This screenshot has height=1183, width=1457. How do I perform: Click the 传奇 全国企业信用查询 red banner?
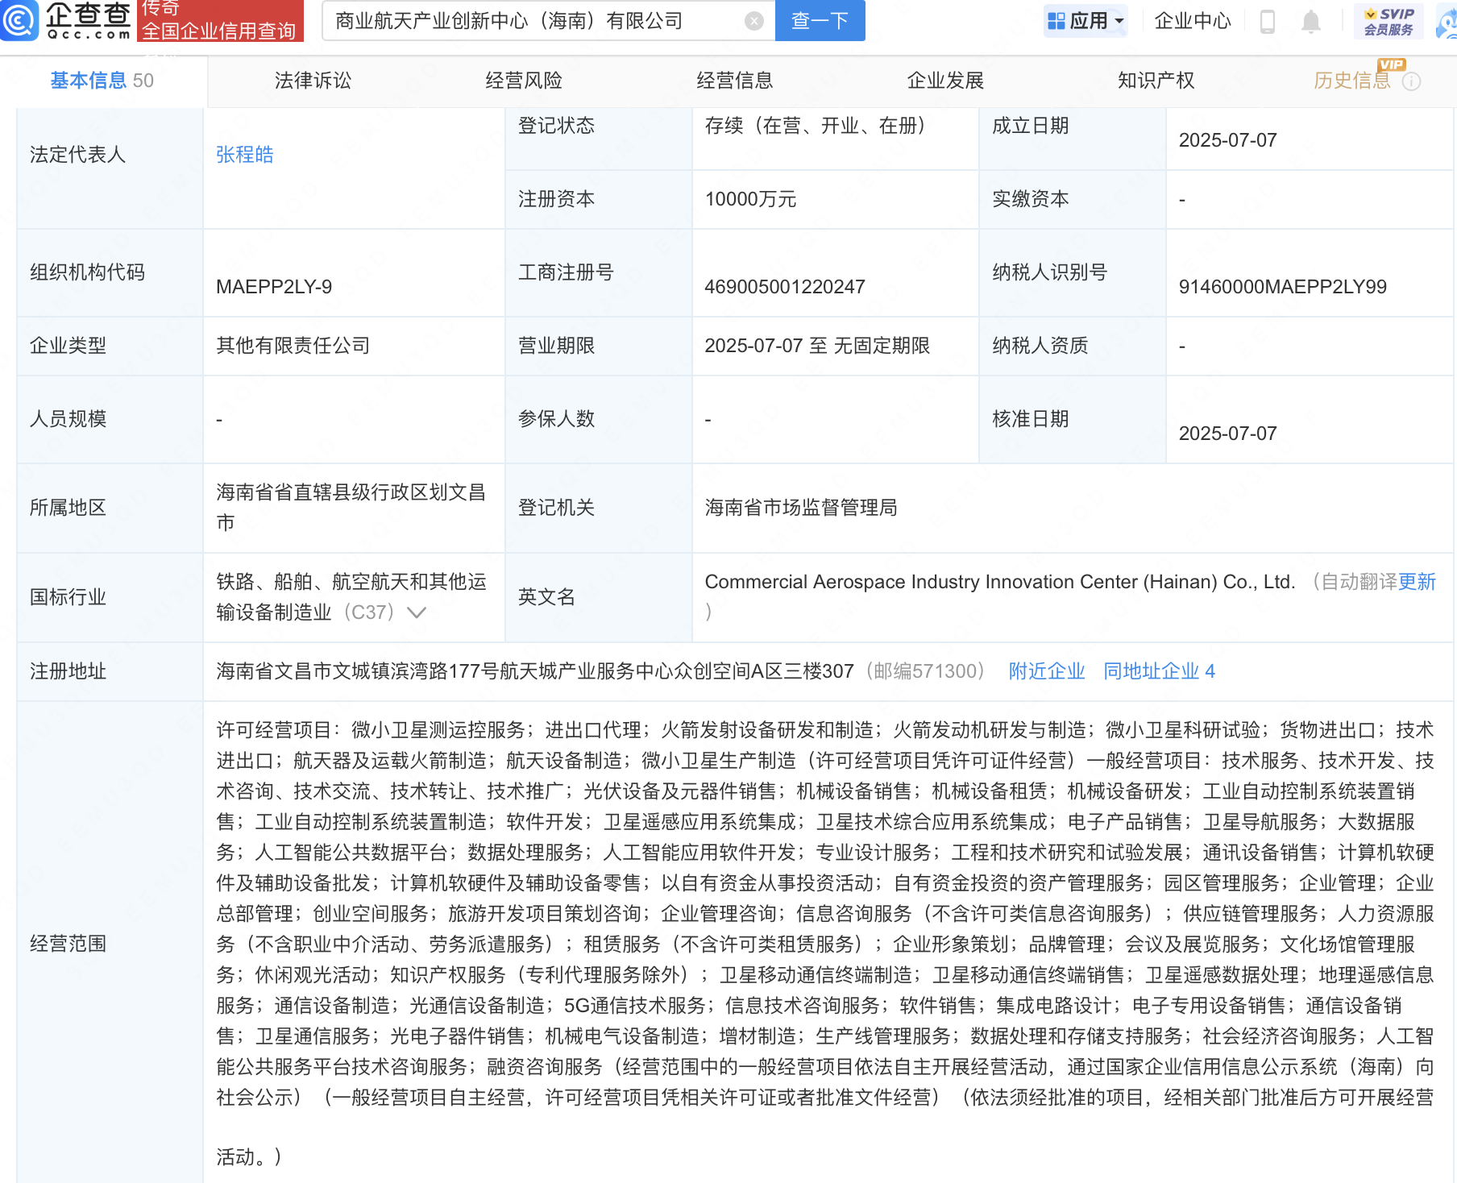pos(220,21)
